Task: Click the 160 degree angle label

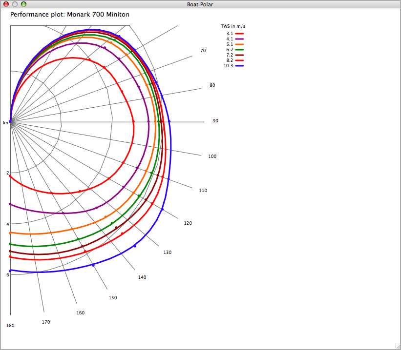Action: 80,313
